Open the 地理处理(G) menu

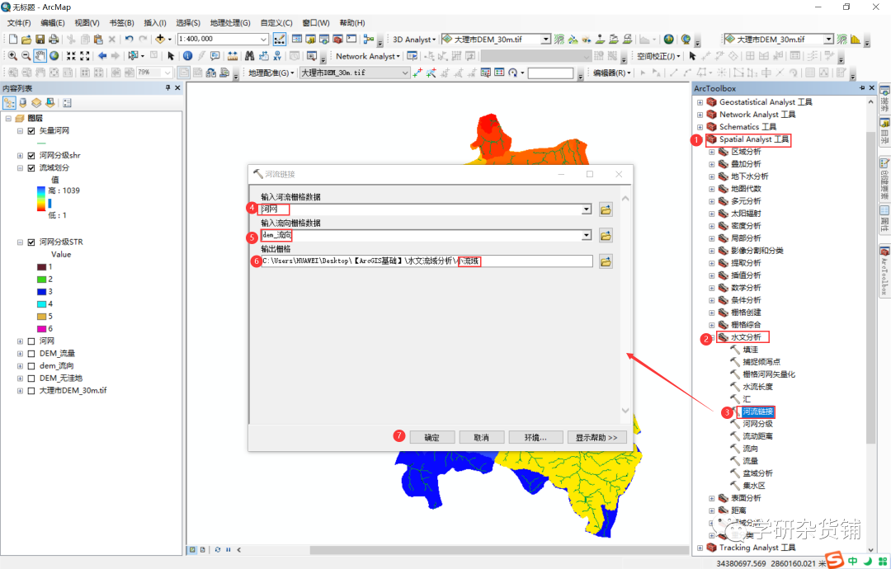click(x=230, y=23)
